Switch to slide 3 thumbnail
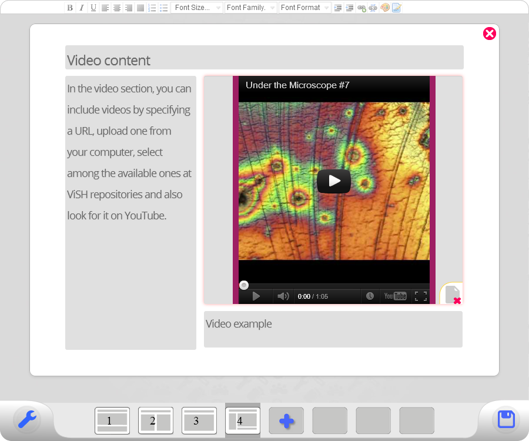This screenshot has width=529, height=441. pyautogui.click(x=199, y=421)
